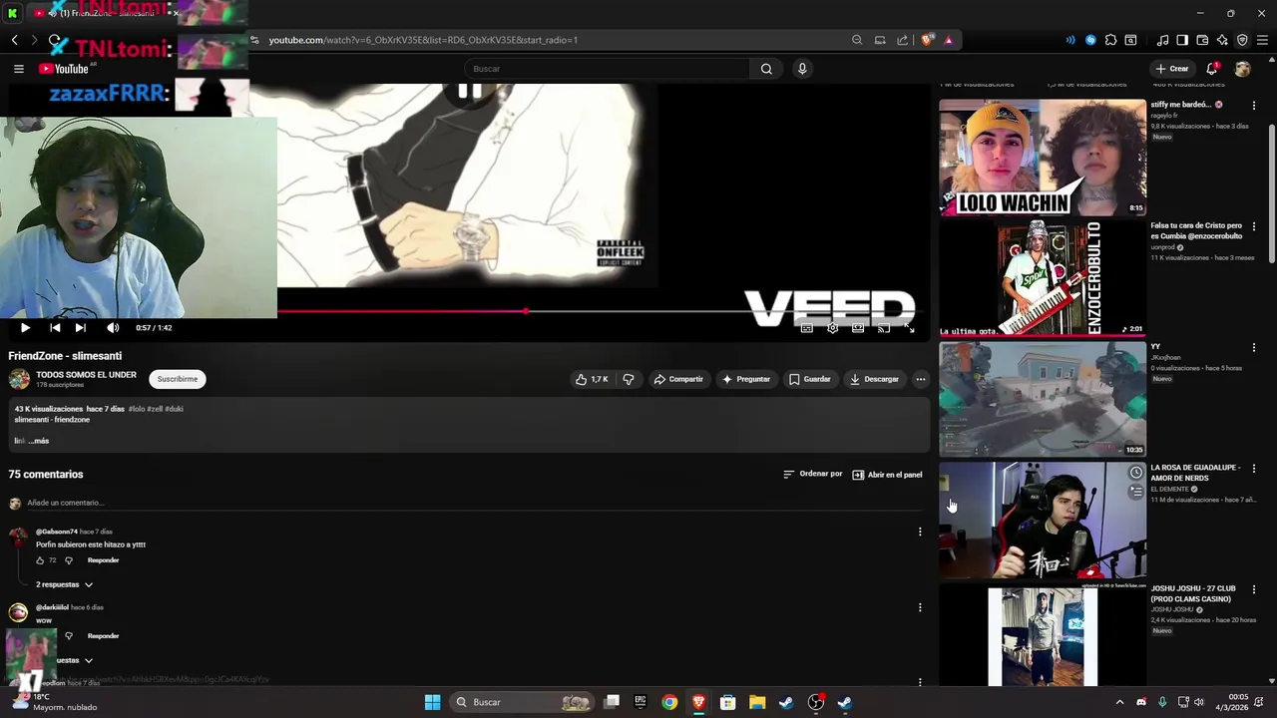Viewport: 1277px width, 718px height.
Task: Open the YY video thumbnail
Action: pyautogui.click(x=1043, y=400)
